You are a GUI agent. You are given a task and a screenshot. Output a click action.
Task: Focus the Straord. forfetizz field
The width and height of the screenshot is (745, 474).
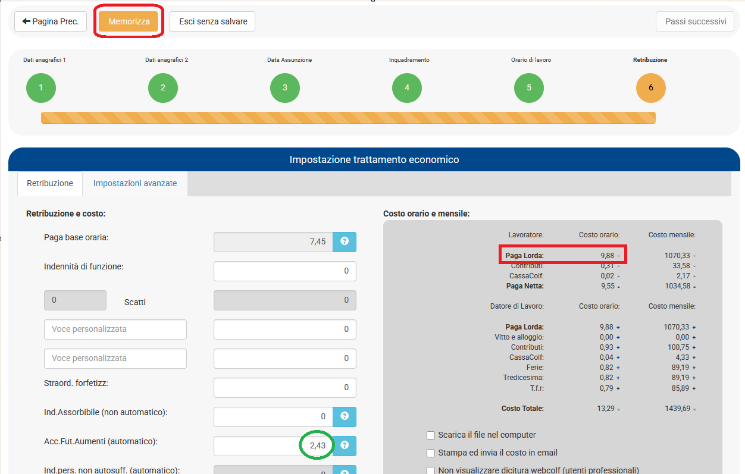pos(285,387)
